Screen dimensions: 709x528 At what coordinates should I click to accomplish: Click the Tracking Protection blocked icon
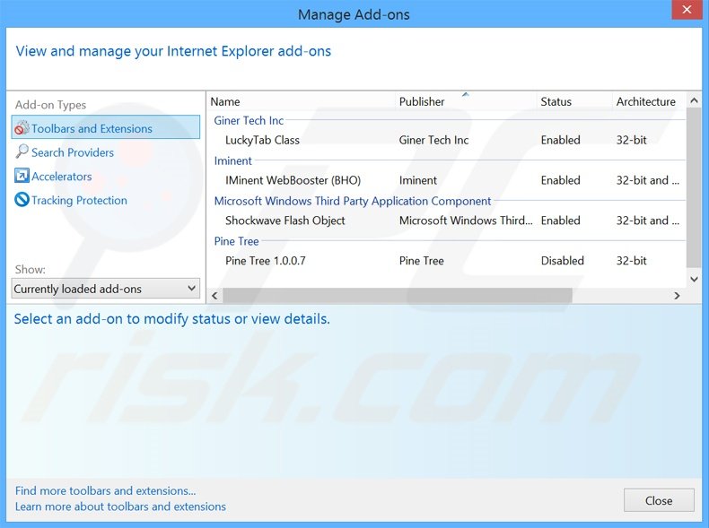pos(22,200)
